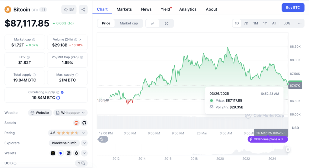Expand the Wallets chevron

pyautogui.click(x=84, y=153)
